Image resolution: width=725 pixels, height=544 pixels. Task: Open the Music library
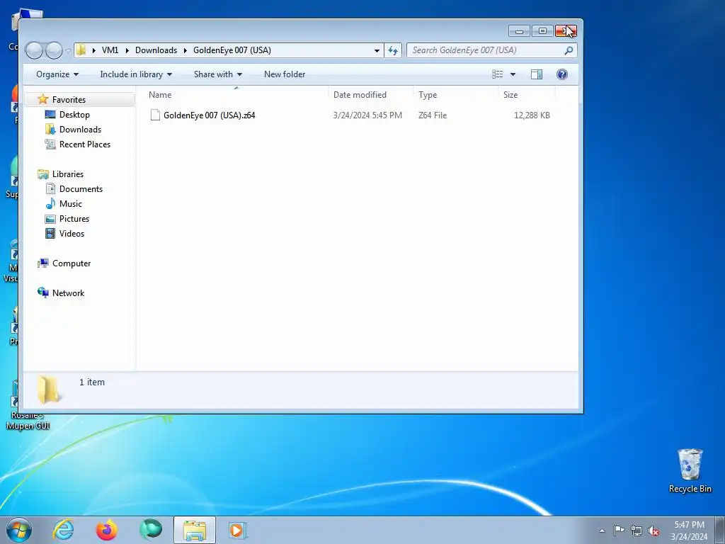70,203
